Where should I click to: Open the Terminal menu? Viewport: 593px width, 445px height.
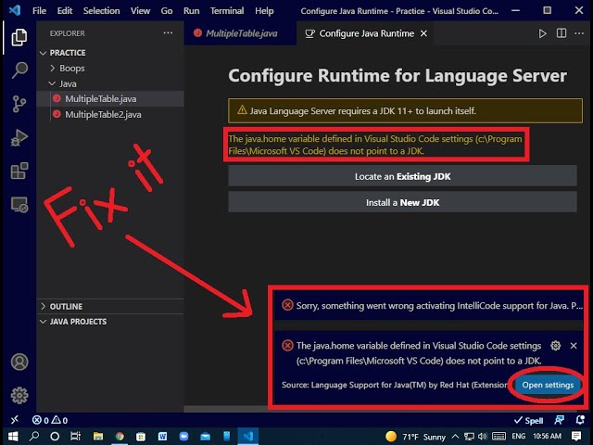pos(227,10)
